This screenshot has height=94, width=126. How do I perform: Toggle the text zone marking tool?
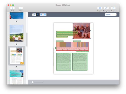38,15
